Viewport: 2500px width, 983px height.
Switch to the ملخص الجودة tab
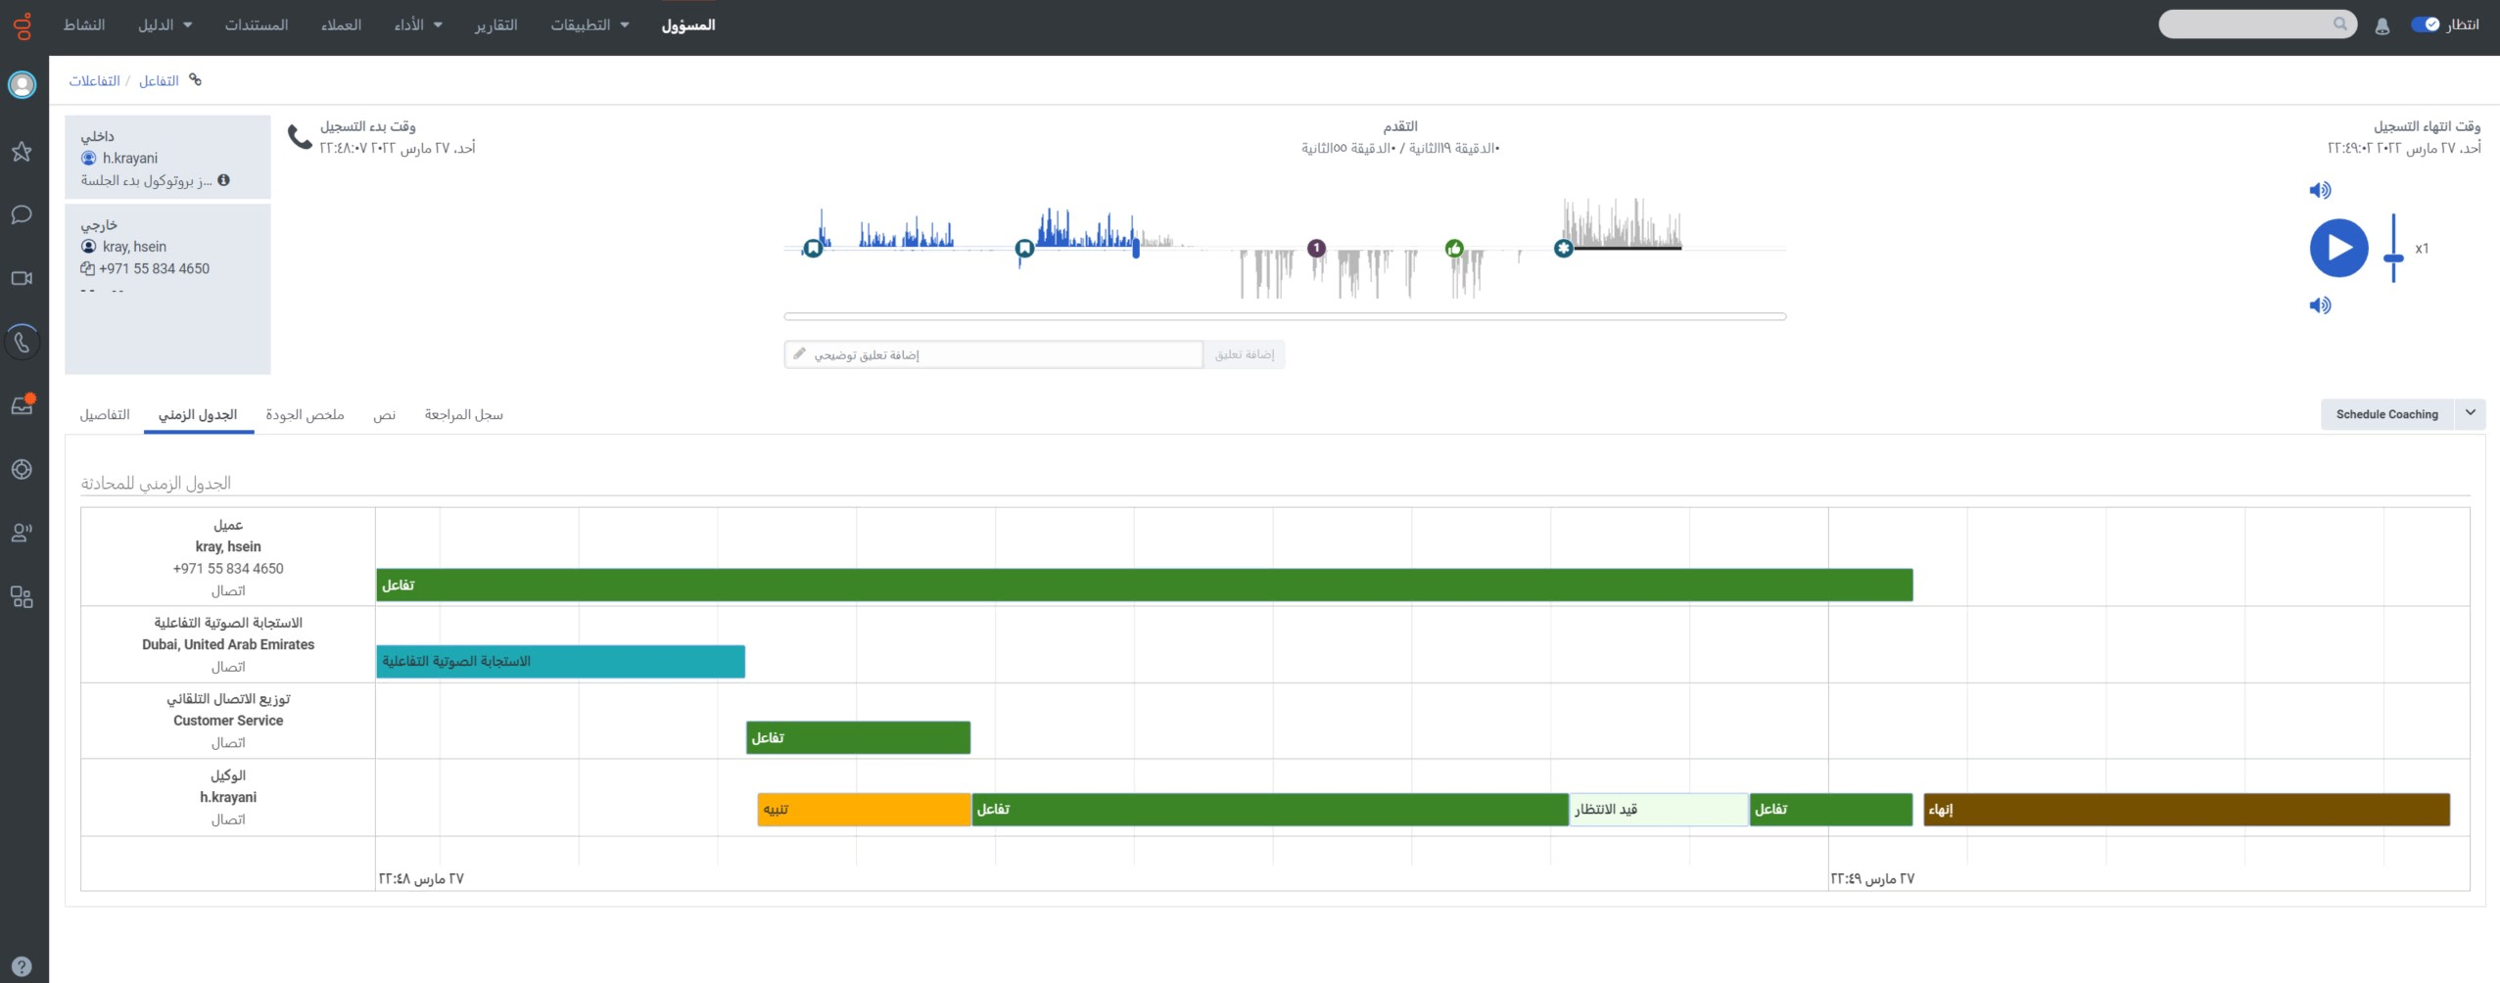[305, 415]
